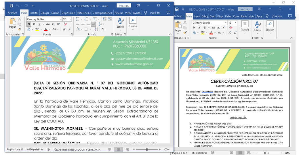The height and width of the screenshot is (155, 299).
Task: Toggle Italic (K) in the RESOLUCION window
Action: pyautogui.click(x=199, y=28)
